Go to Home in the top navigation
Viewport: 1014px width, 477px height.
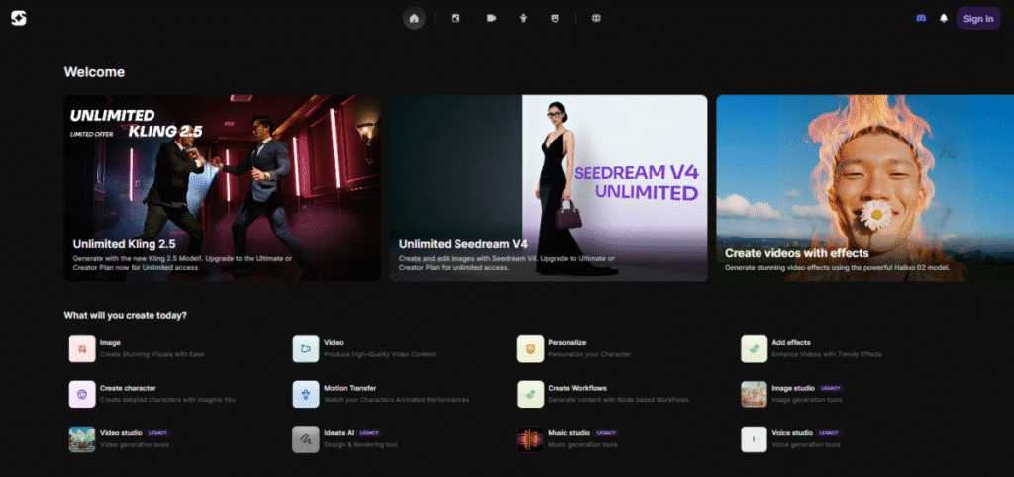point(414,18)
